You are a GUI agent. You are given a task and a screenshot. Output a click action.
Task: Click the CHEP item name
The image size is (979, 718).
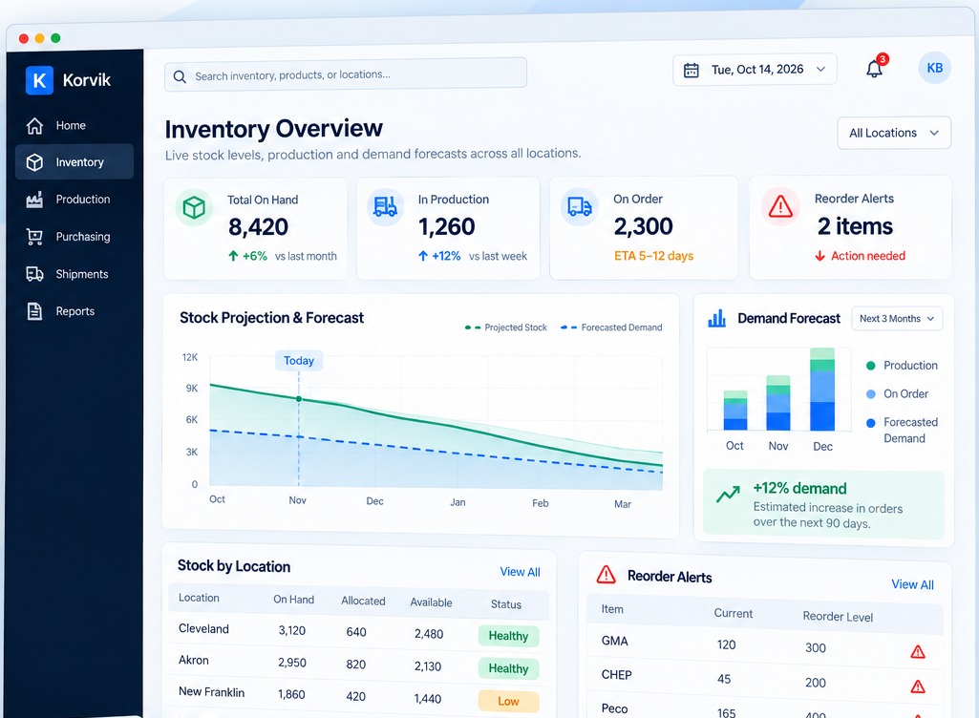coord(616,675)
